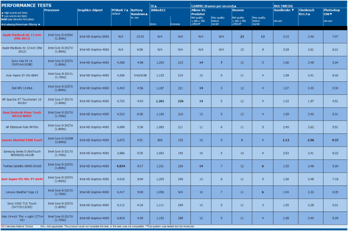This screenshot has width=348, height=231.
Task: Select the Dell XPS 13-MLK row name
Action: (22, 88)
